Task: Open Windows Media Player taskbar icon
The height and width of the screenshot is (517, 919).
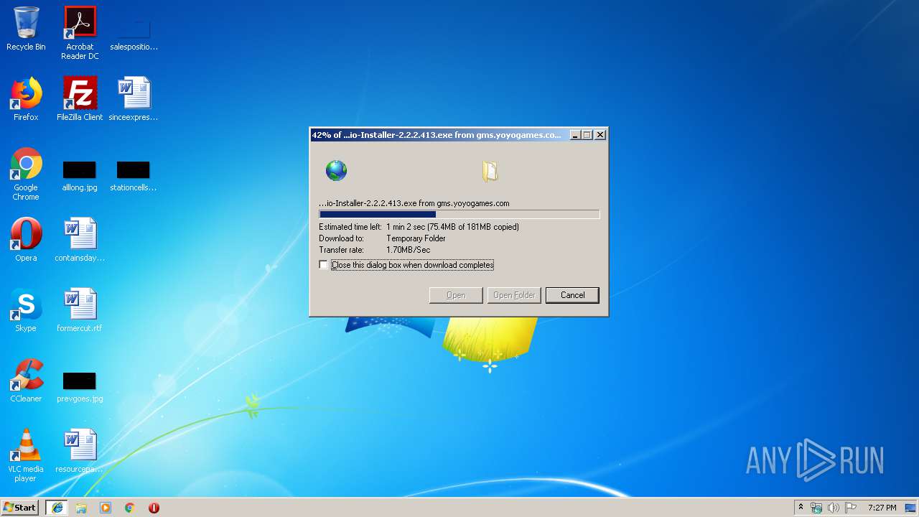Action: 106,508
